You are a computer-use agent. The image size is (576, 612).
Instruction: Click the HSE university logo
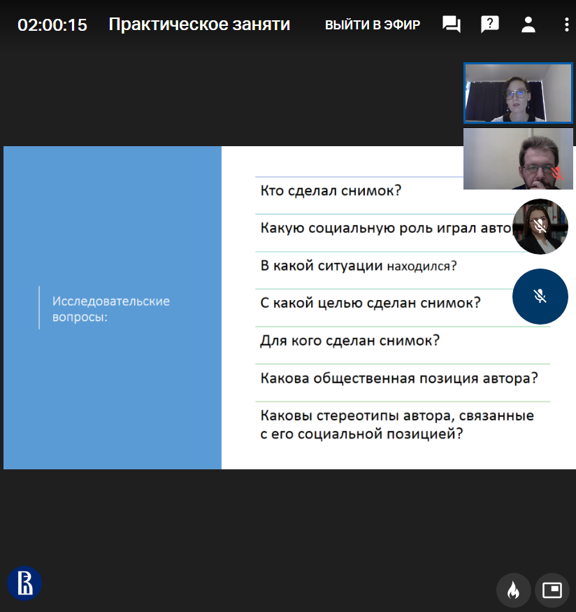pos(24,583)
